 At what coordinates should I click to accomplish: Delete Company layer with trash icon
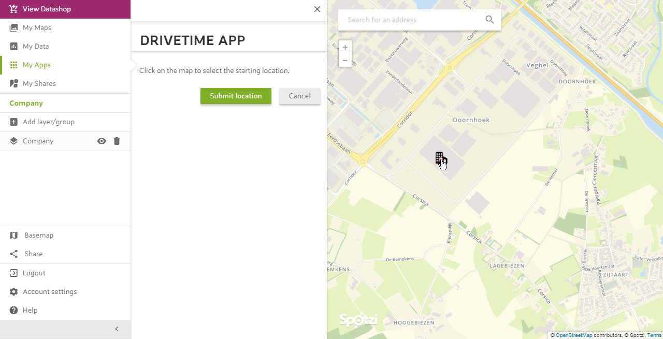point(117,141)
